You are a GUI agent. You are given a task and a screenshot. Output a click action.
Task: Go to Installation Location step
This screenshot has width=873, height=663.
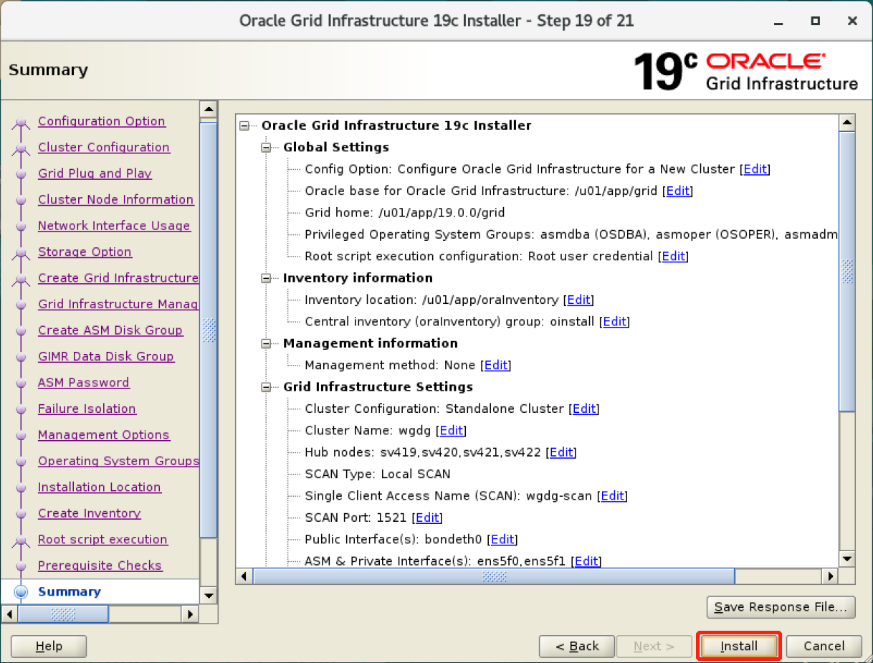[x=100, y=487]
